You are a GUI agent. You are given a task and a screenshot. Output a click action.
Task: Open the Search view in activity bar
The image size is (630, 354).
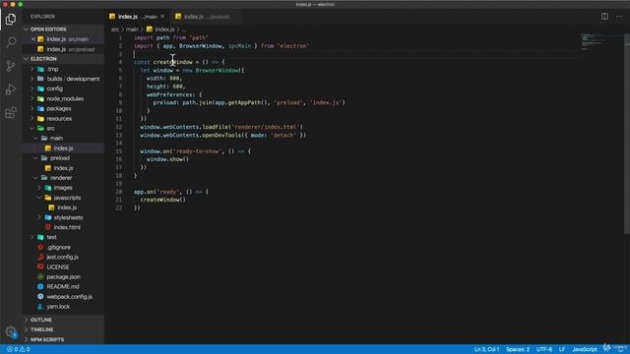[11, 41]
